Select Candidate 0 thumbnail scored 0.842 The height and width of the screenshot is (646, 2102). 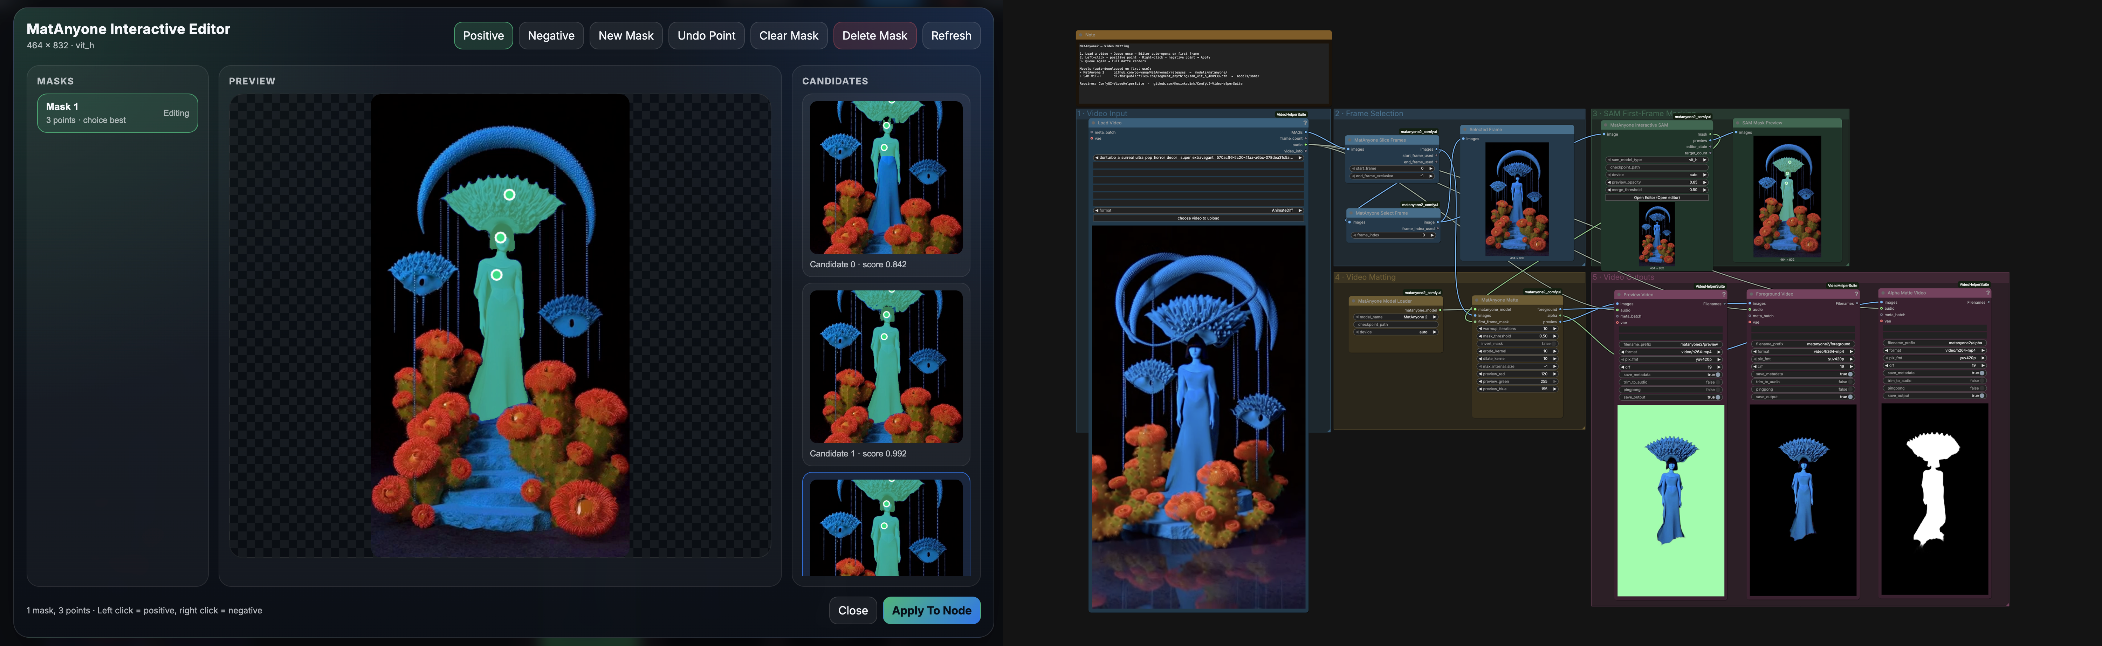886,178
